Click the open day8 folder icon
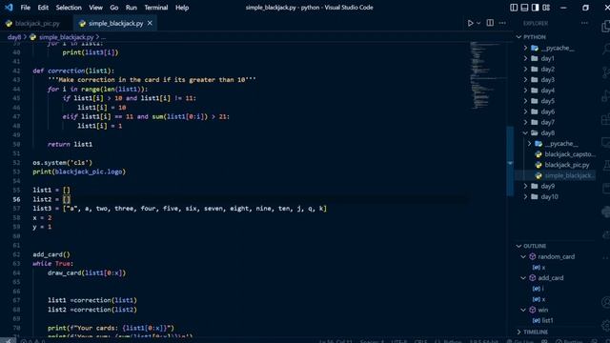This screenshot has width=610, height=343. (535, 132)
